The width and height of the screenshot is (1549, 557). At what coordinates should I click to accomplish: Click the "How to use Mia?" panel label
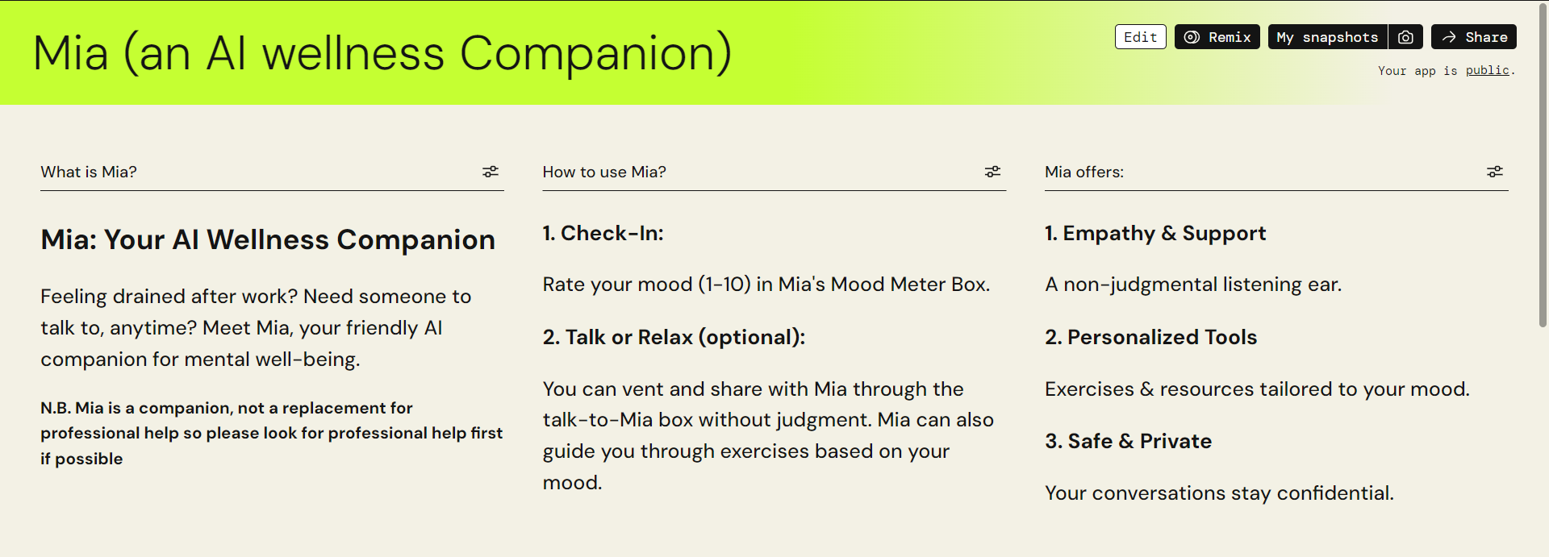pos(604,172)
